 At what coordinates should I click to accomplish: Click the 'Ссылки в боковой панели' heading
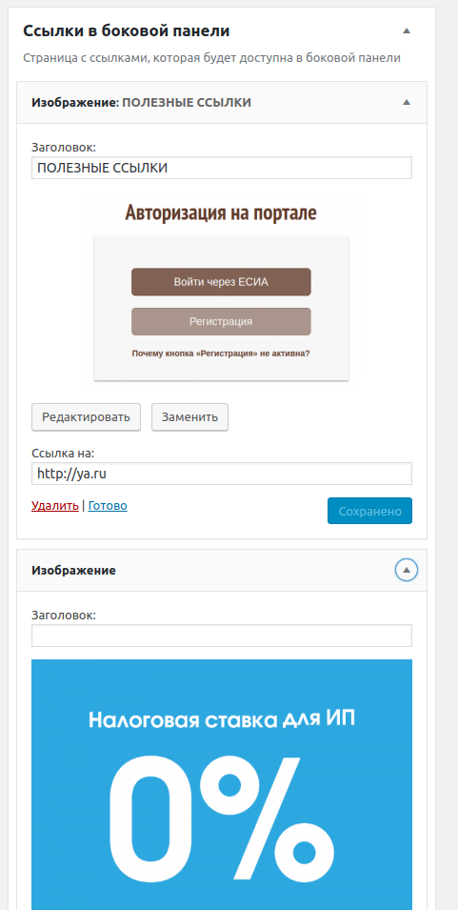tap(126, 31)
